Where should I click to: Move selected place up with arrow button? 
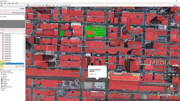(17, 66)
